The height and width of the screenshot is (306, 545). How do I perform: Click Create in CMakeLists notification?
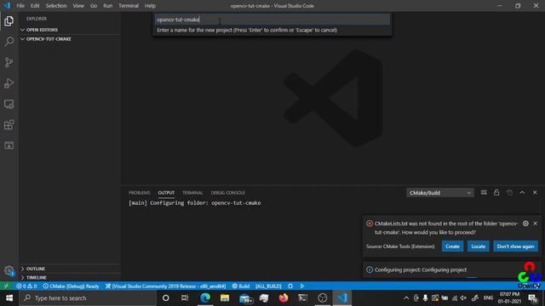pos(452,246)
